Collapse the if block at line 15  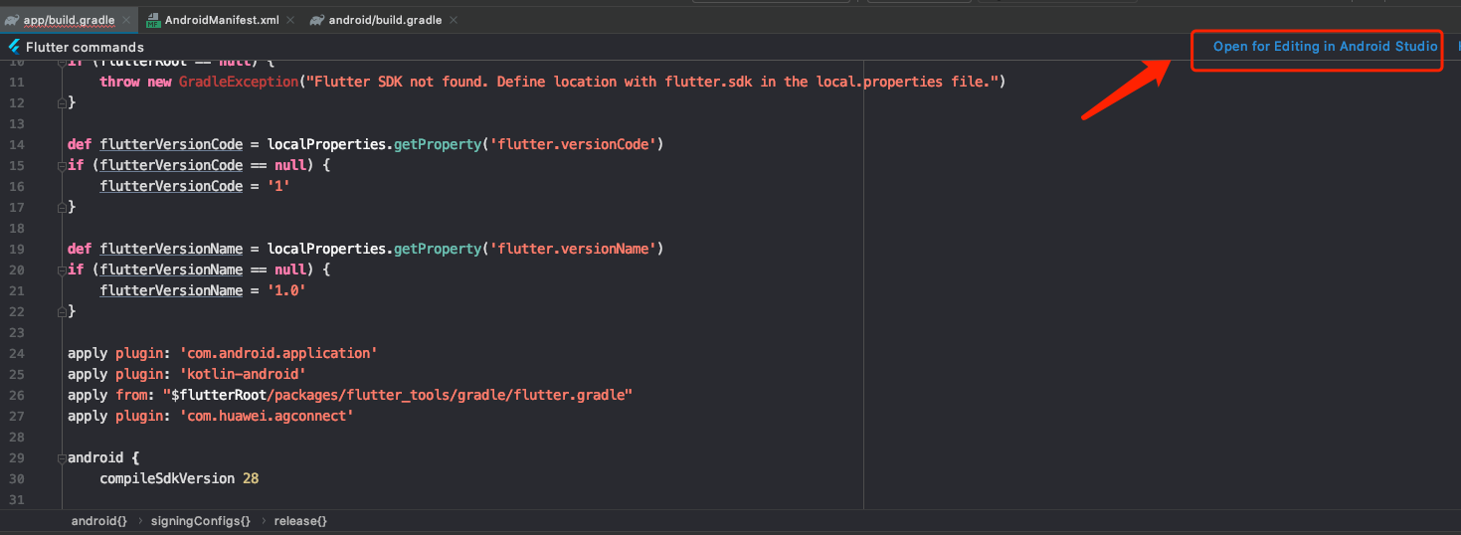(x=61, y=165)
